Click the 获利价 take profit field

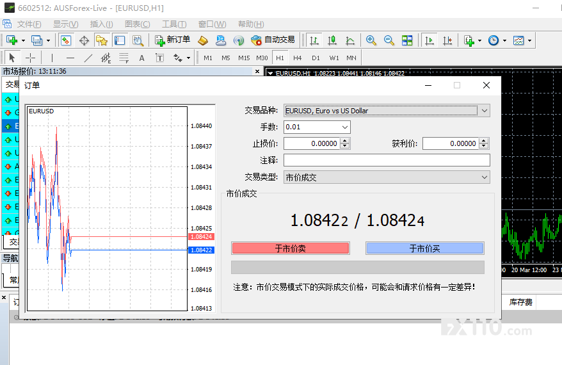click(x=451, y=143)
